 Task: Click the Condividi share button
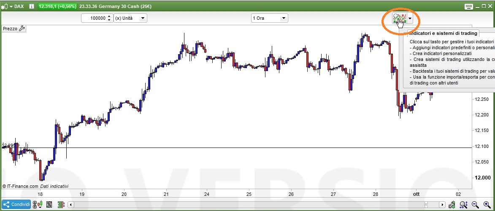(x=16, y=204)
